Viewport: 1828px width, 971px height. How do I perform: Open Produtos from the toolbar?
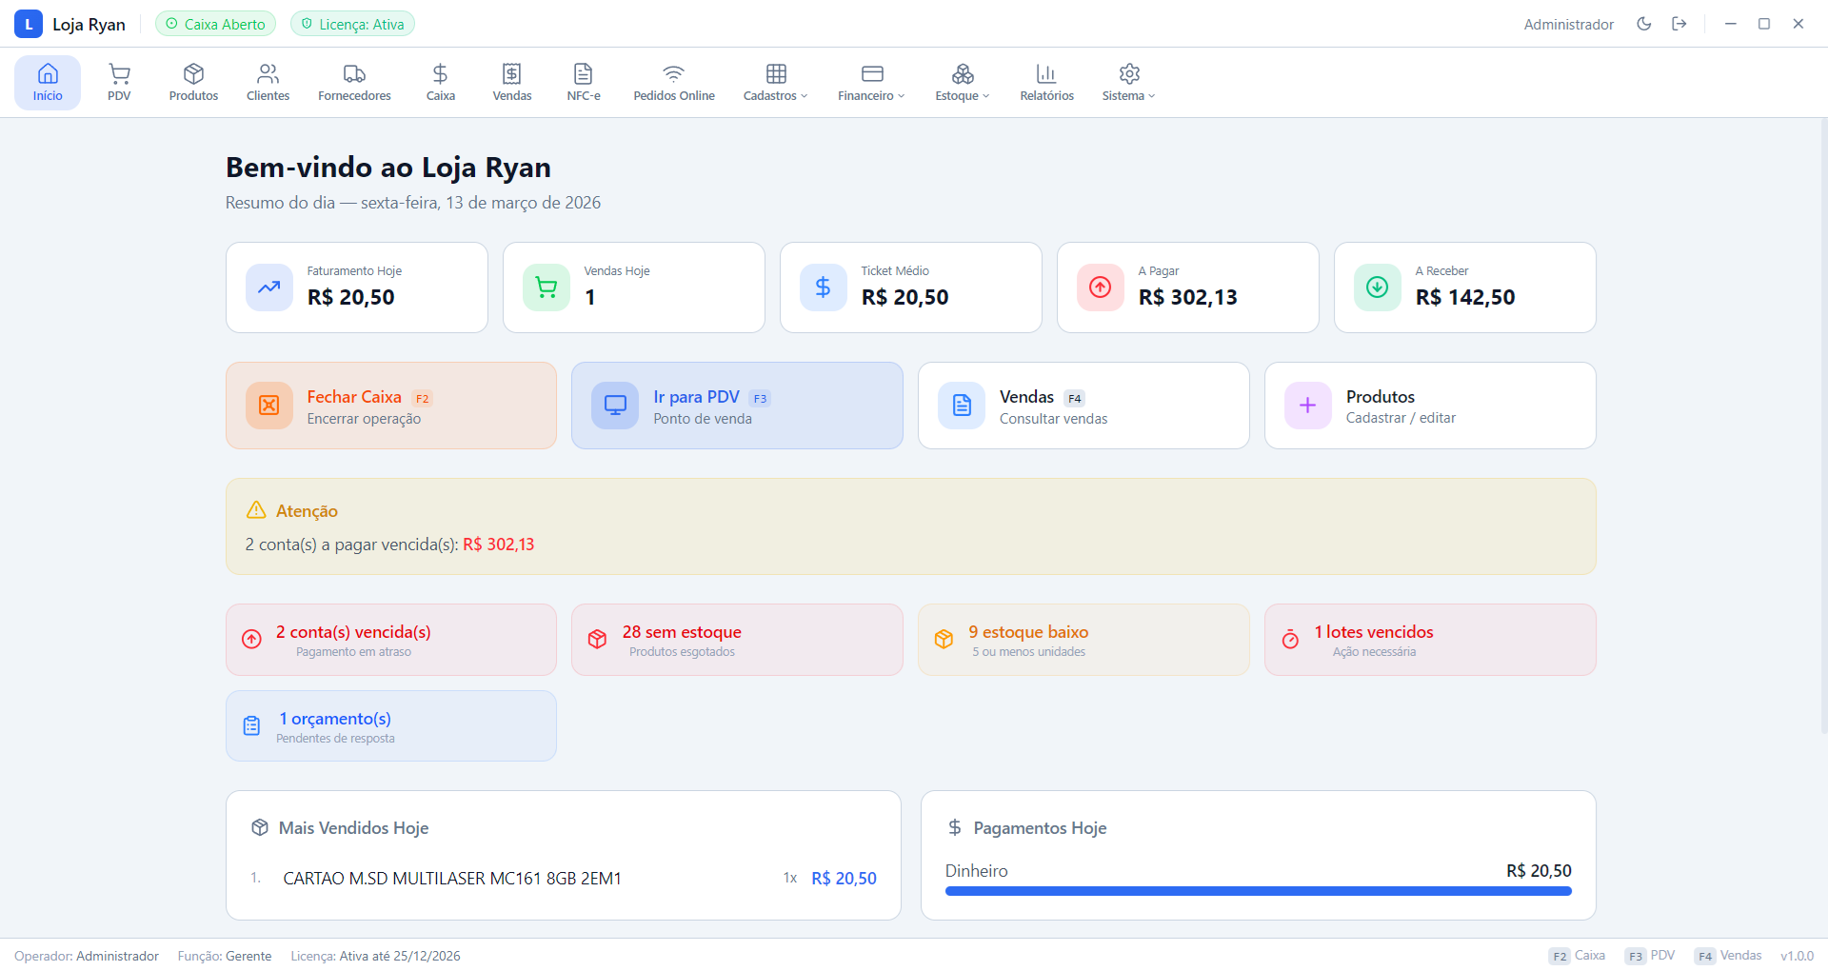pos(193,82)
